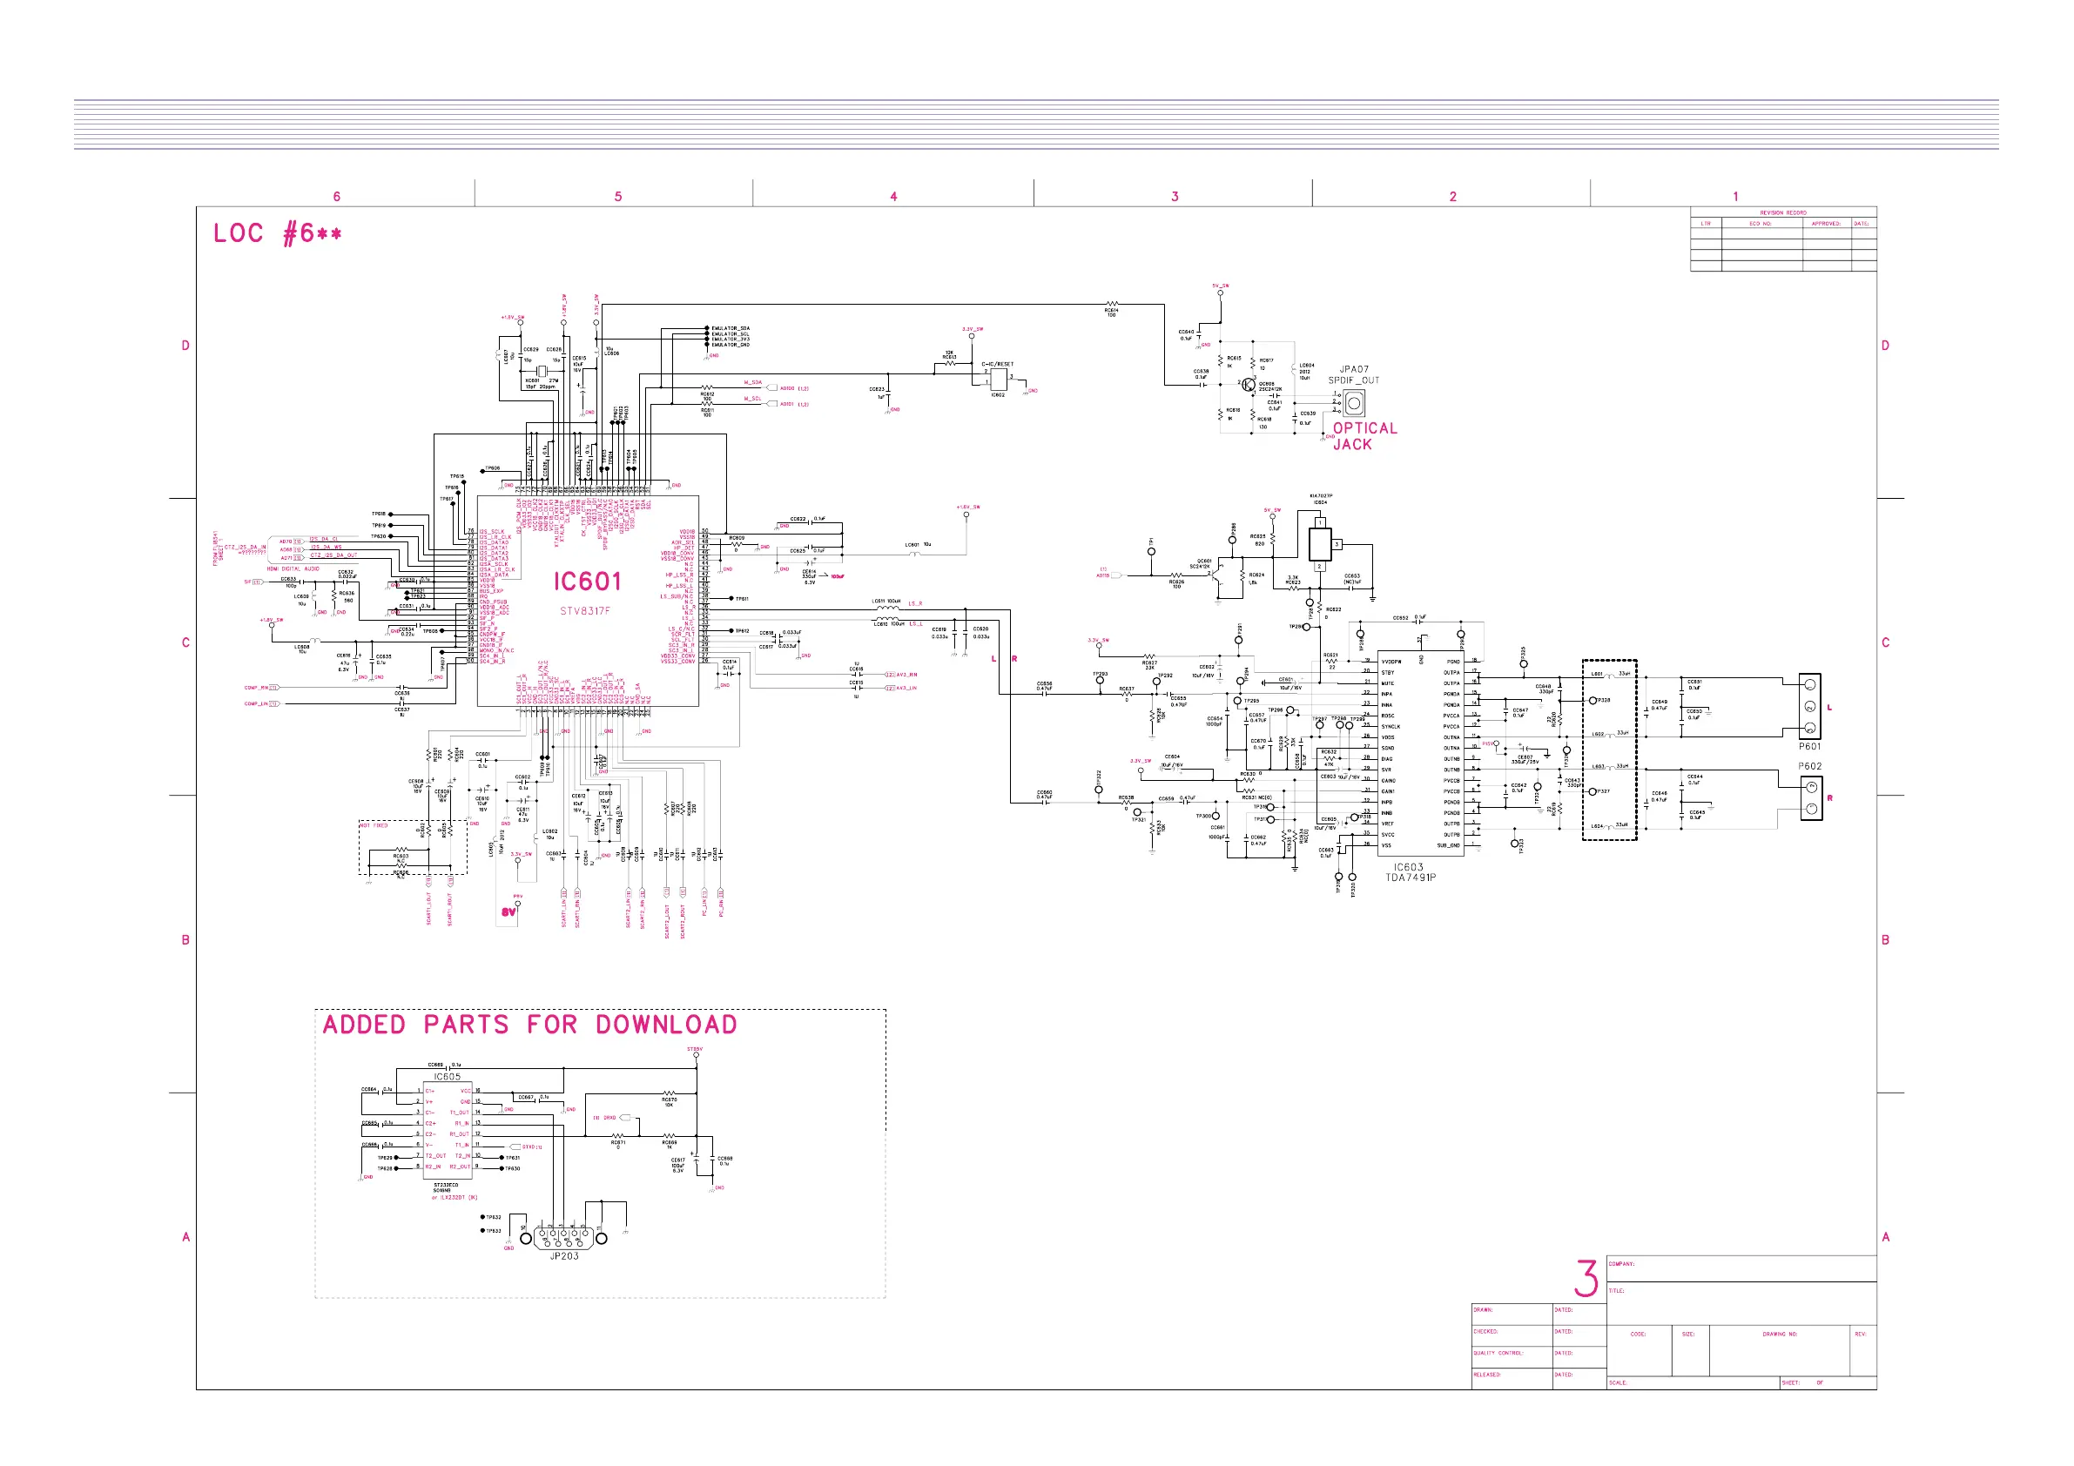Click the large sheet number 3
2074x1466 pixels.
click(1586, 1278)
